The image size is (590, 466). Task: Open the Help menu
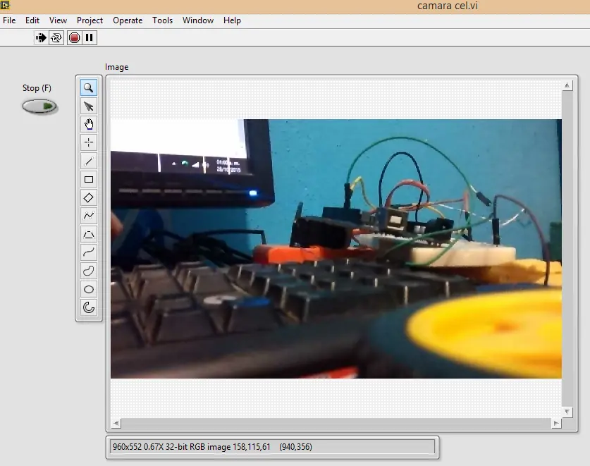[x=232, y=20]
